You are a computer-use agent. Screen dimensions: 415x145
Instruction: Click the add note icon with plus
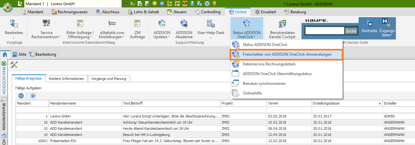pos(170,4)
